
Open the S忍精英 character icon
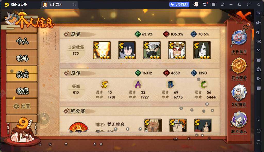click(x=239, y=92)
